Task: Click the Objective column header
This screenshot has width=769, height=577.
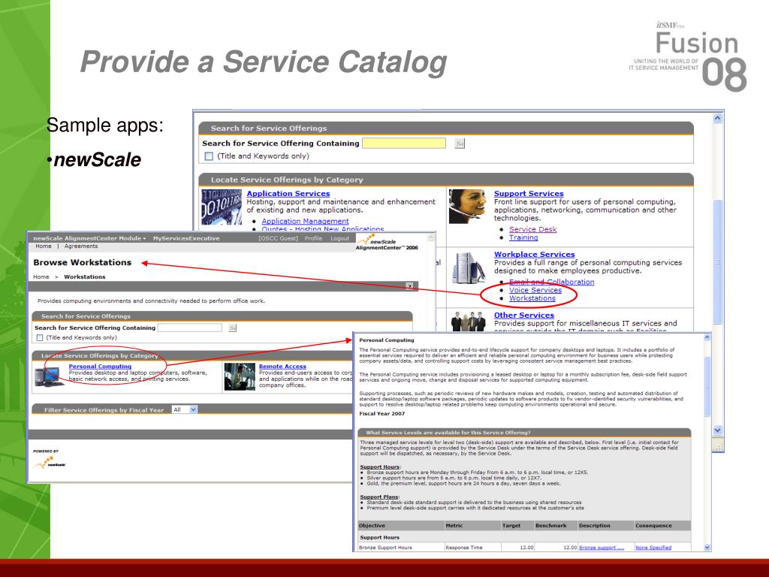Action: click(372, 525)
